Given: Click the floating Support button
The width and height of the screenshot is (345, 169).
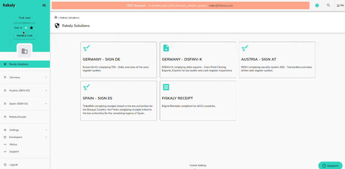Looking at the screenshot, I should click(330, 166).
